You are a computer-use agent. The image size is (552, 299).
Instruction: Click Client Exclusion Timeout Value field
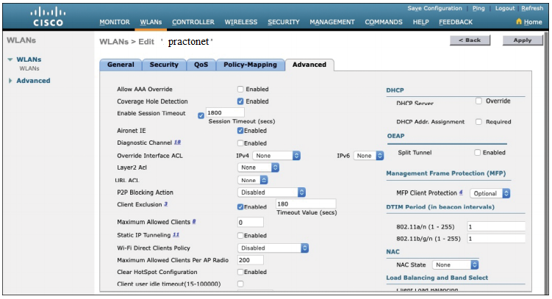(306, 203)
